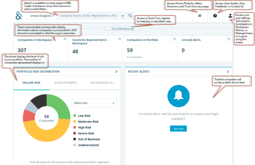Customize the Companies in Workspace tile cog
This screenshot has width=255, height=165.
pyautogui.click(x=65, y=39)
